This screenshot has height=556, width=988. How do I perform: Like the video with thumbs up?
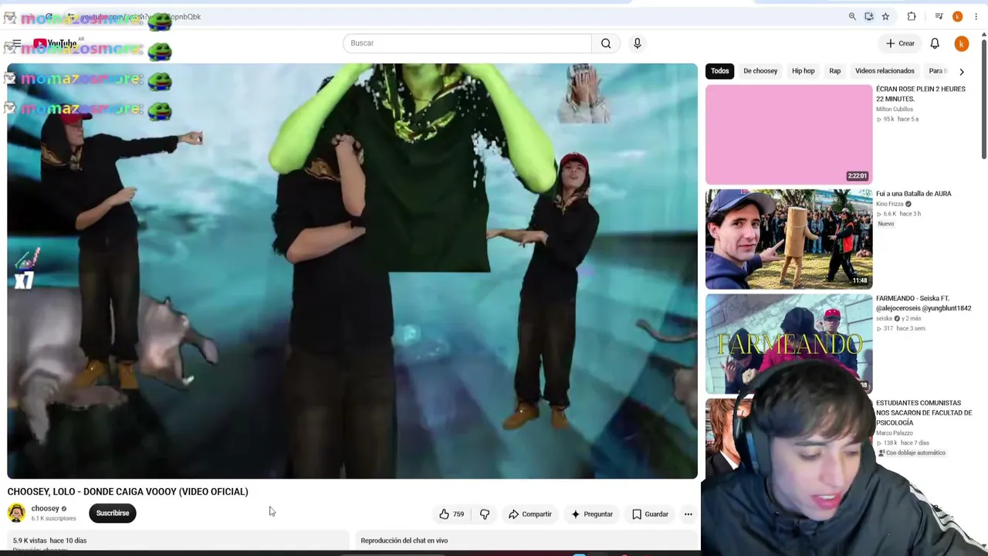[452, 514]
